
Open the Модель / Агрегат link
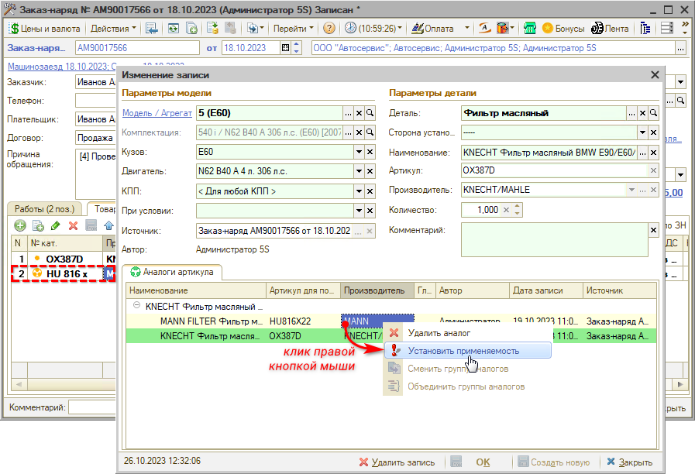coord(157,113)
